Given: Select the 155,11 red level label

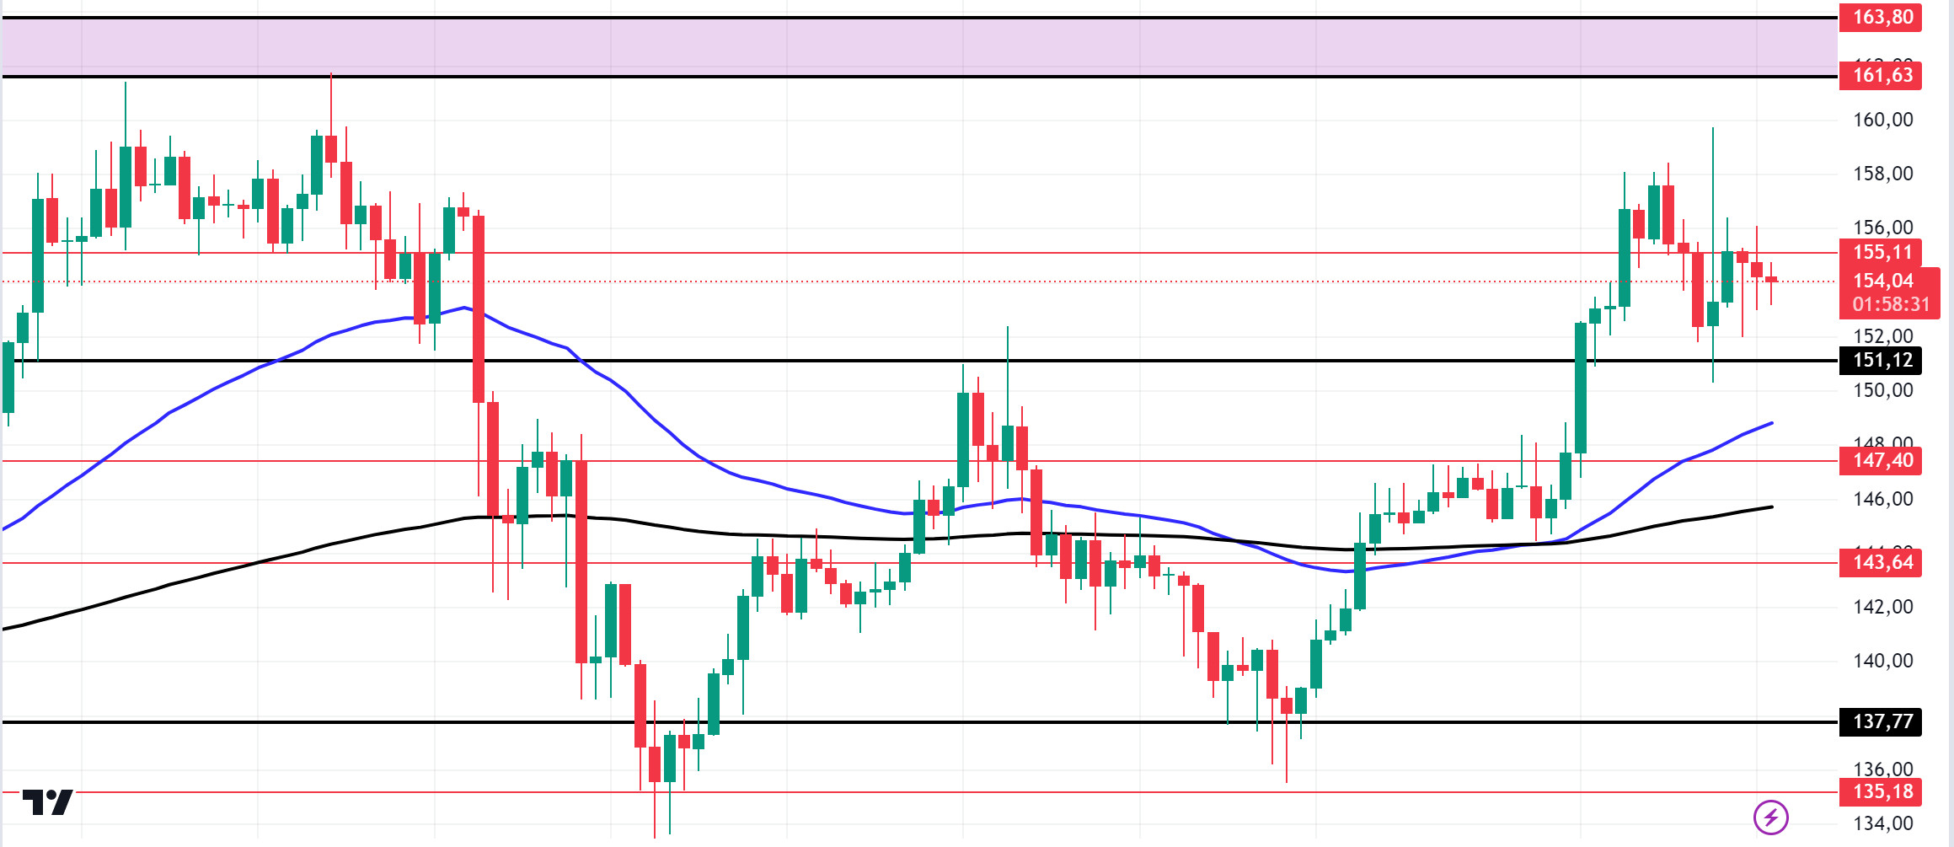Looking at the screenshot, I should click(1881, 252).
